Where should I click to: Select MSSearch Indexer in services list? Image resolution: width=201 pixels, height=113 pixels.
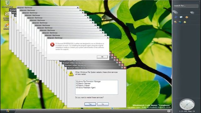coord(83,86)
